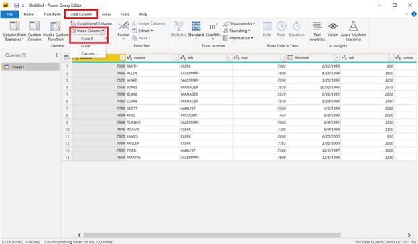The width and height of the screenshot is (418, 244).
Task: Open the Duration tool
Action: [x=297, y=31]
